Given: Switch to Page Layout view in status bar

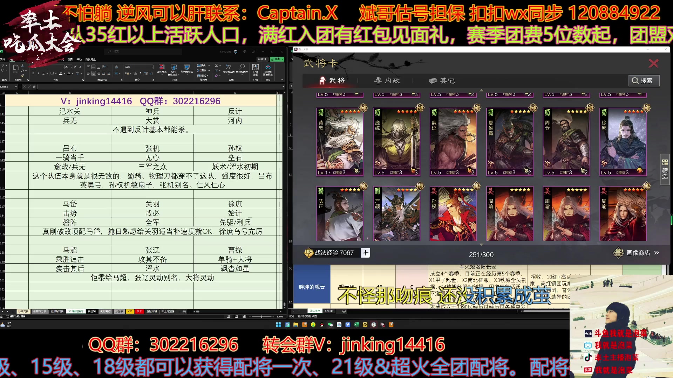Looking at the screenshot, I should [236, 316].
